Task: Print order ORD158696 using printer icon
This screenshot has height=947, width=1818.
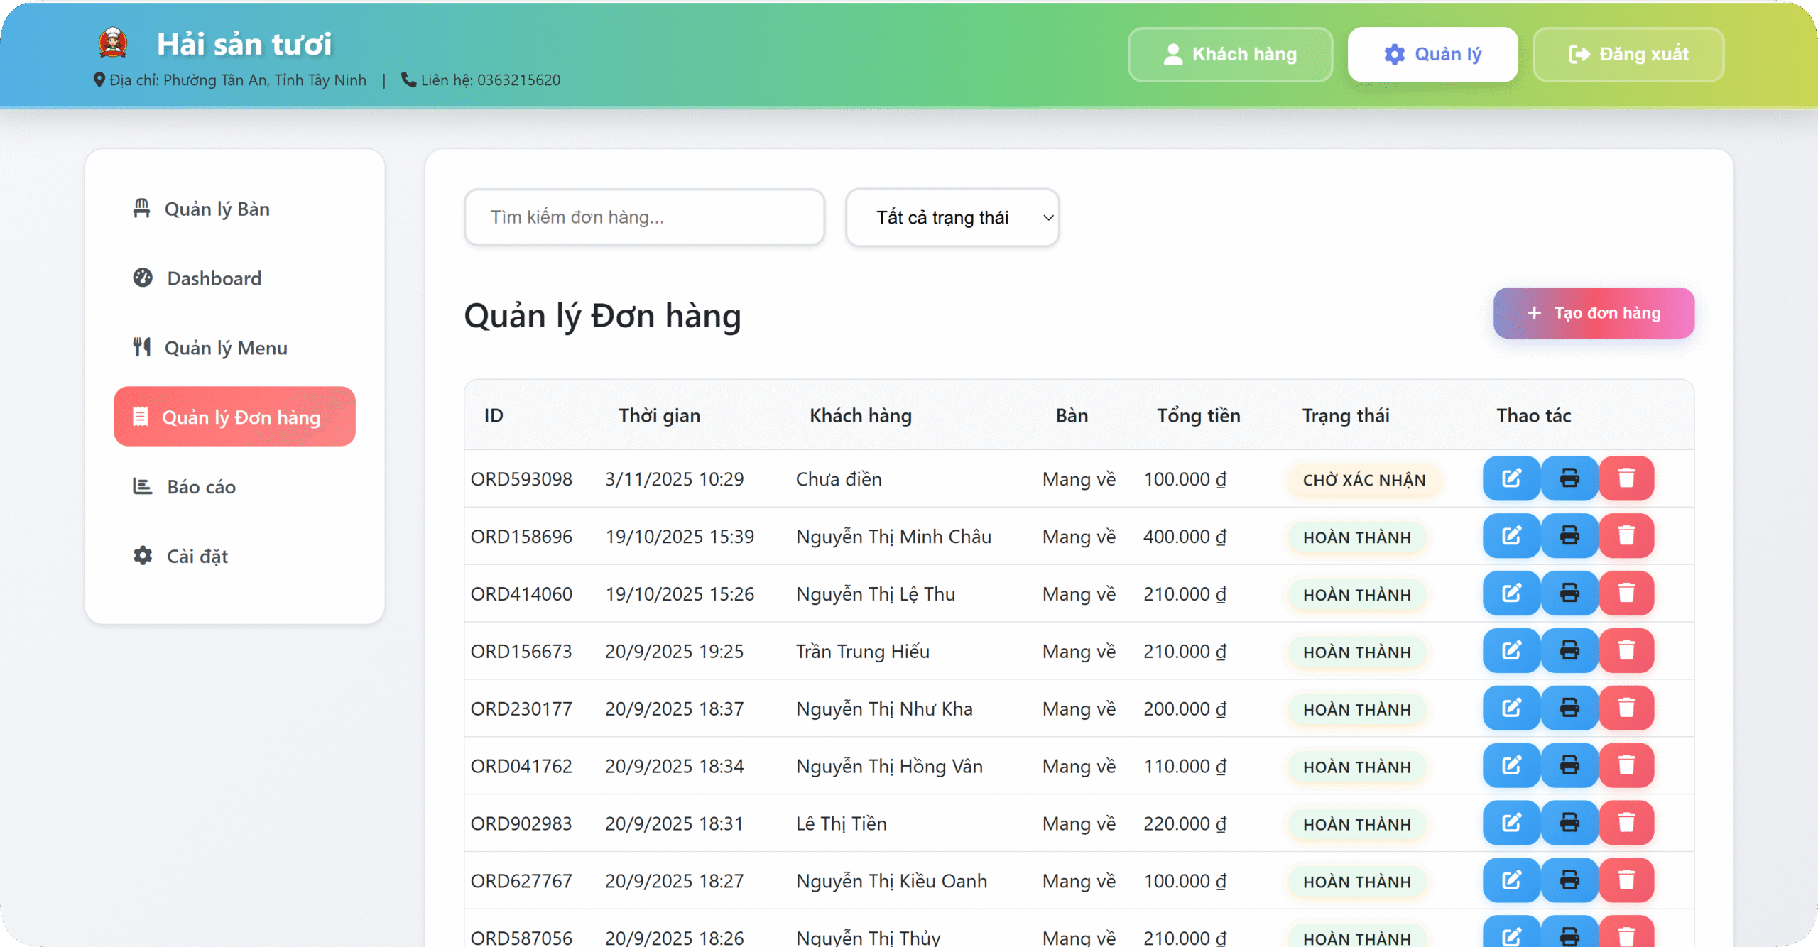Action: [1569, 536]
